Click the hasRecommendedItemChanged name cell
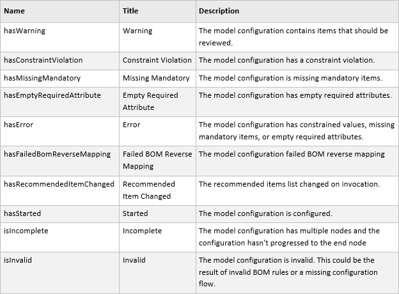The image size is (399, 294). click(59, 184)
